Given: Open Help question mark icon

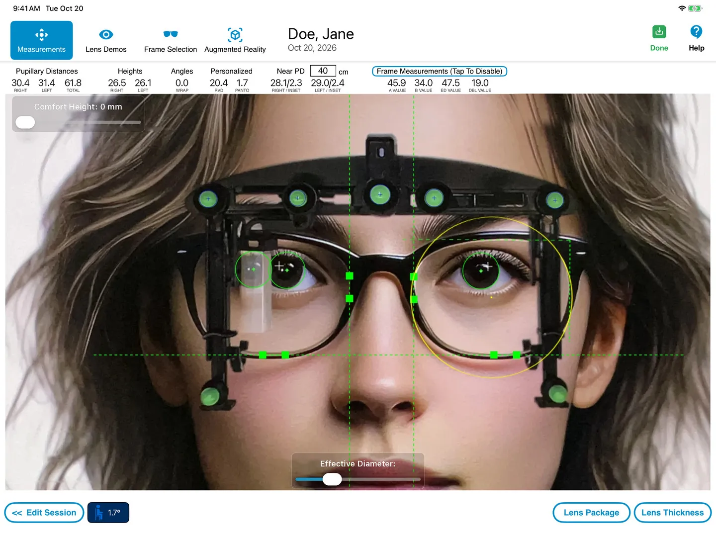Looking at the screenshot, I should coord(696,32).
